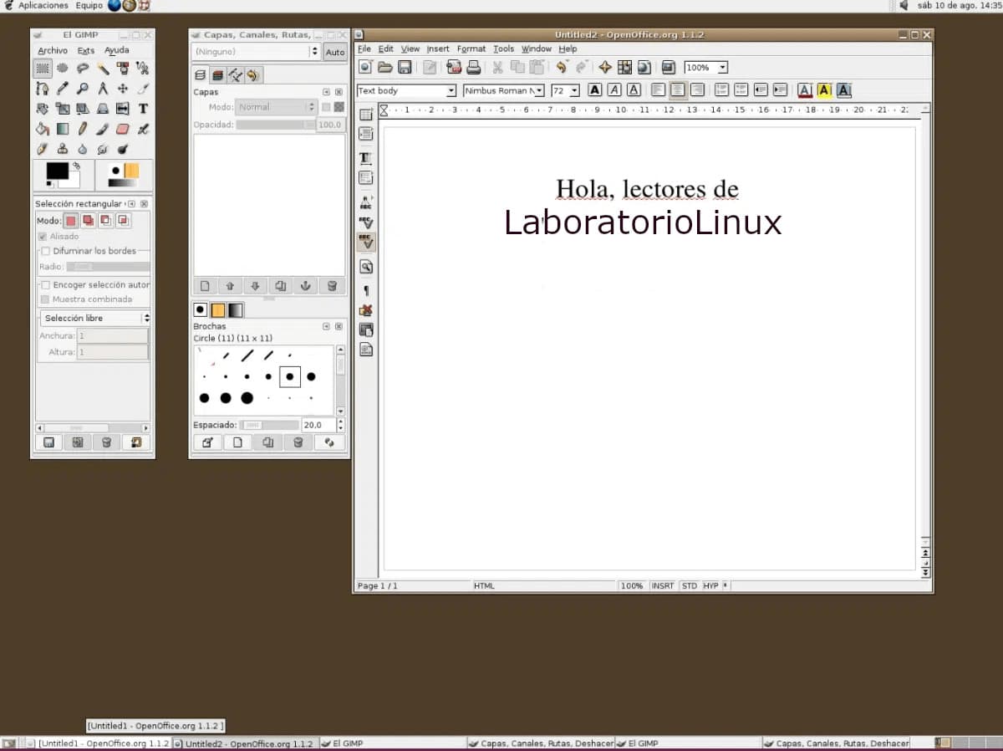Click the black foreground color swatch
The width and height of the screenshot is (1003, 751).
[56, 171]
